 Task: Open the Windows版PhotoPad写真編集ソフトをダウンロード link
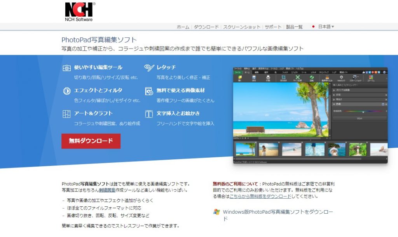278,215
